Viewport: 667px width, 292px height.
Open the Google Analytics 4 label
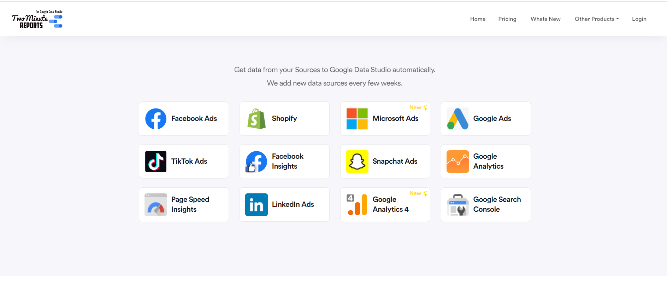tap(390, 204)
